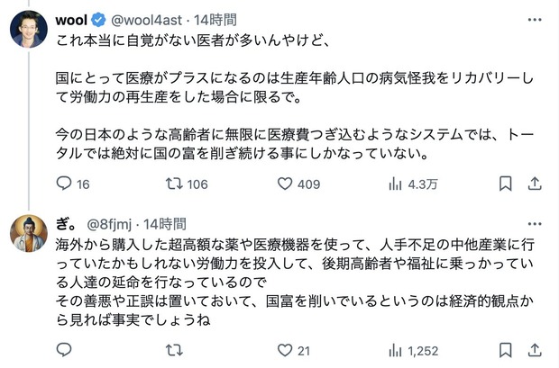Open ぎ。's profile avatar
Viewport: 559px width, 368px height.
(x=28, y=233)
